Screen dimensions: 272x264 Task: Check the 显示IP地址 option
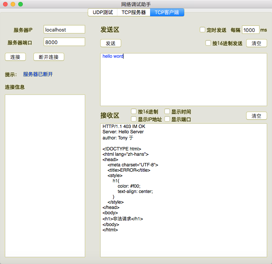[x=134, y=119]
